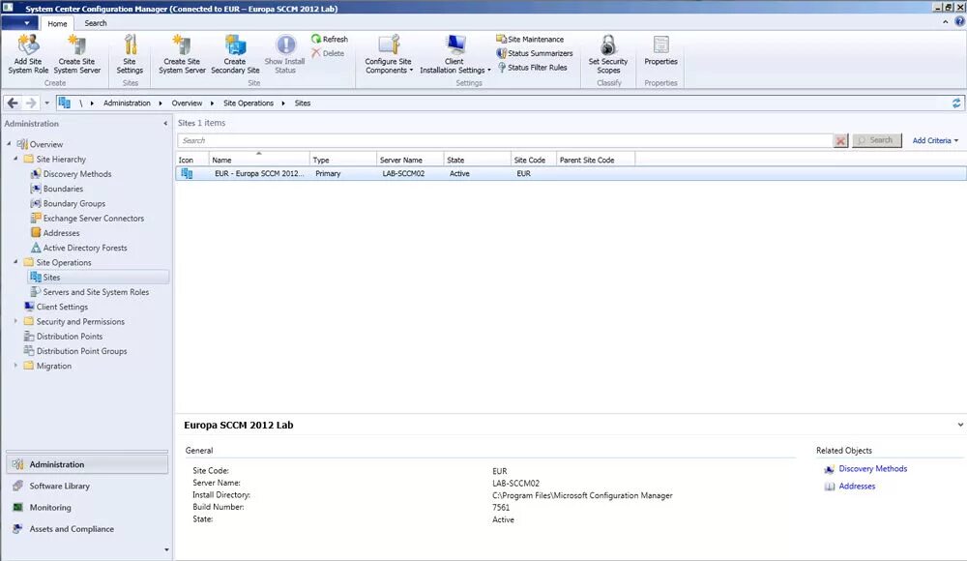Select Distribution Points node
This screenshot has height=561, width=967.
(x=69, y=337)
